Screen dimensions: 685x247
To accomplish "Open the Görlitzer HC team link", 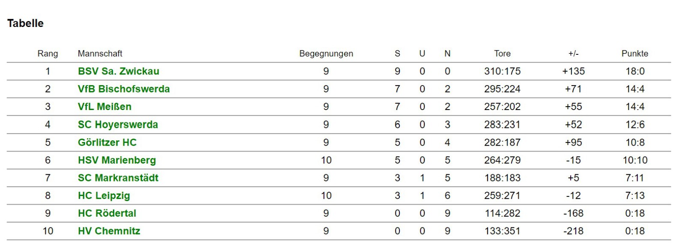I will point(107,142).
